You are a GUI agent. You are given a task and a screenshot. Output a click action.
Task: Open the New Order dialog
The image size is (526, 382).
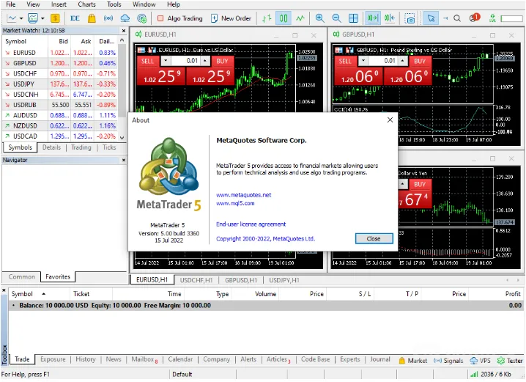231,18
